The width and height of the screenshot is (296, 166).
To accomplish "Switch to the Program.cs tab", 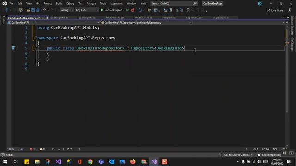I will 169,18.
